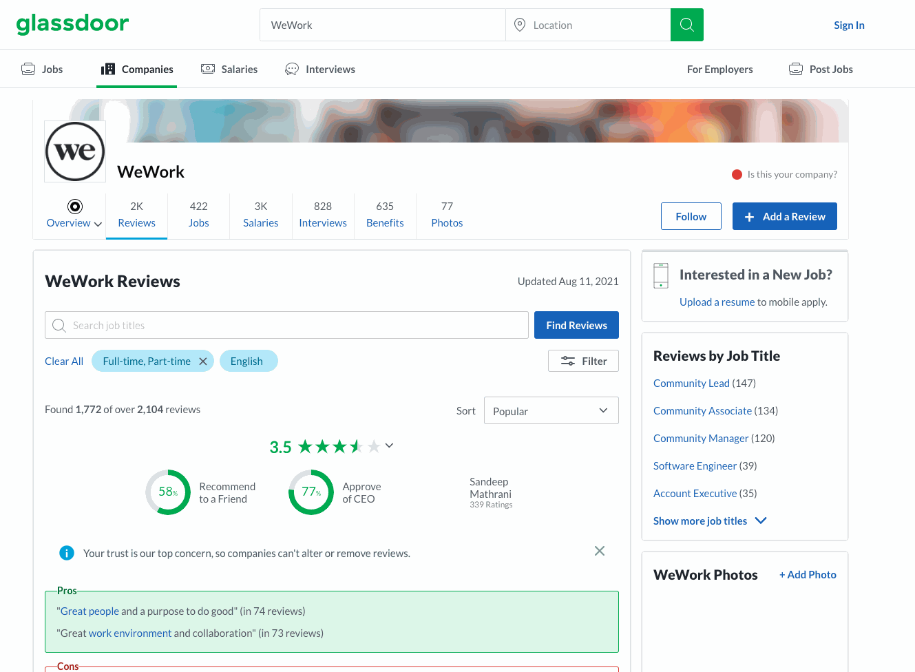Remove Full-time, Part-time filter chip

203,361
